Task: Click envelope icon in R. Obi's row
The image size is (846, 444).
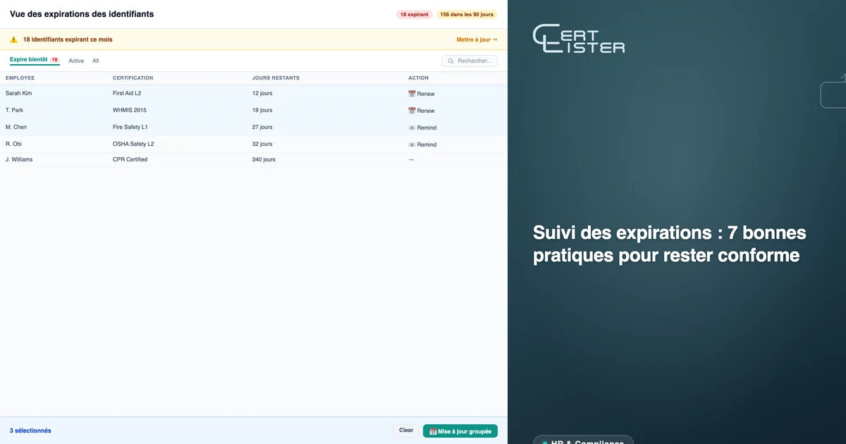Action: click(x=412, y=144)
